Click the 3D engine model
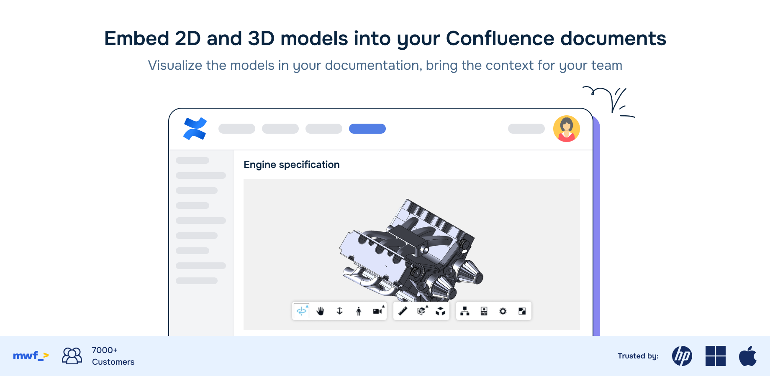The width and height of the screenshot is (770, 376). click(412, 250)
